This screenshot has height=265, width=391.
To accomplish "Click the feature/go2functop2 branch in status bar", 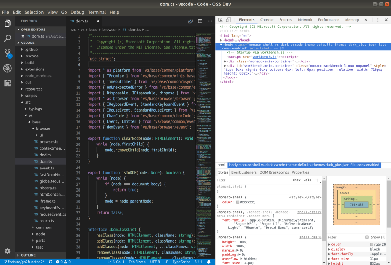I will (24, 262).
